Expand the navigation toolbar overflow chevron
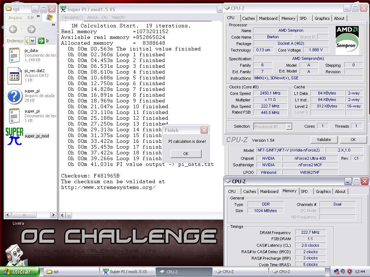 [53, 25]
